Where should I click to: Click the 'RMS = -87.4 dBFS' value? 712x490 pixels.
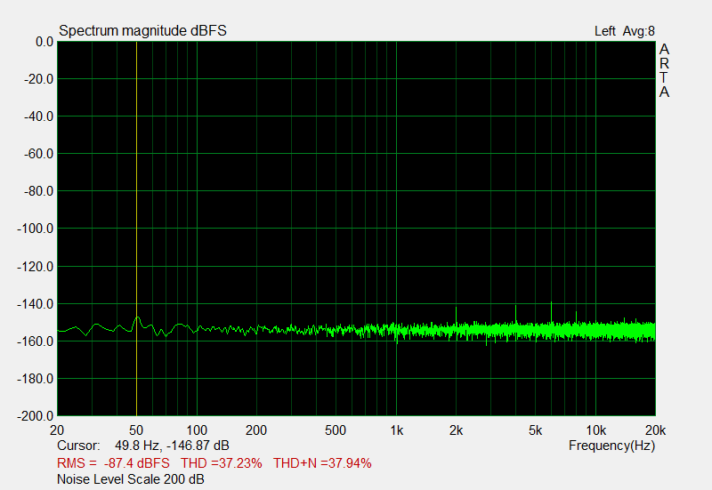(113, 463)
